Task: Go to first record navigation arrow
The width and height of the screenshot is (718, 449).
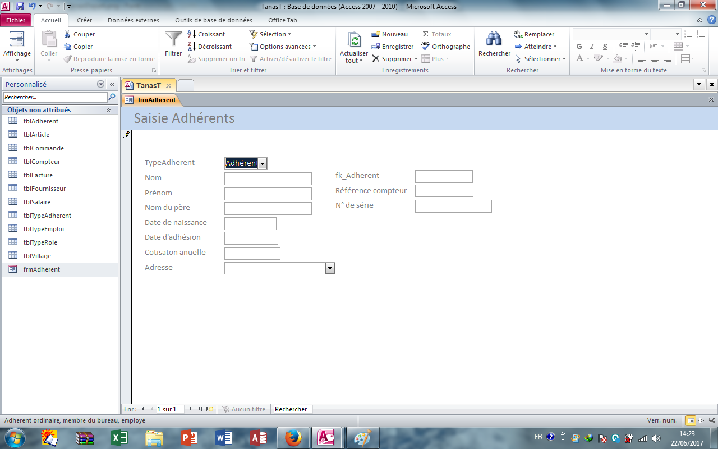Action: tap(142, 409)
